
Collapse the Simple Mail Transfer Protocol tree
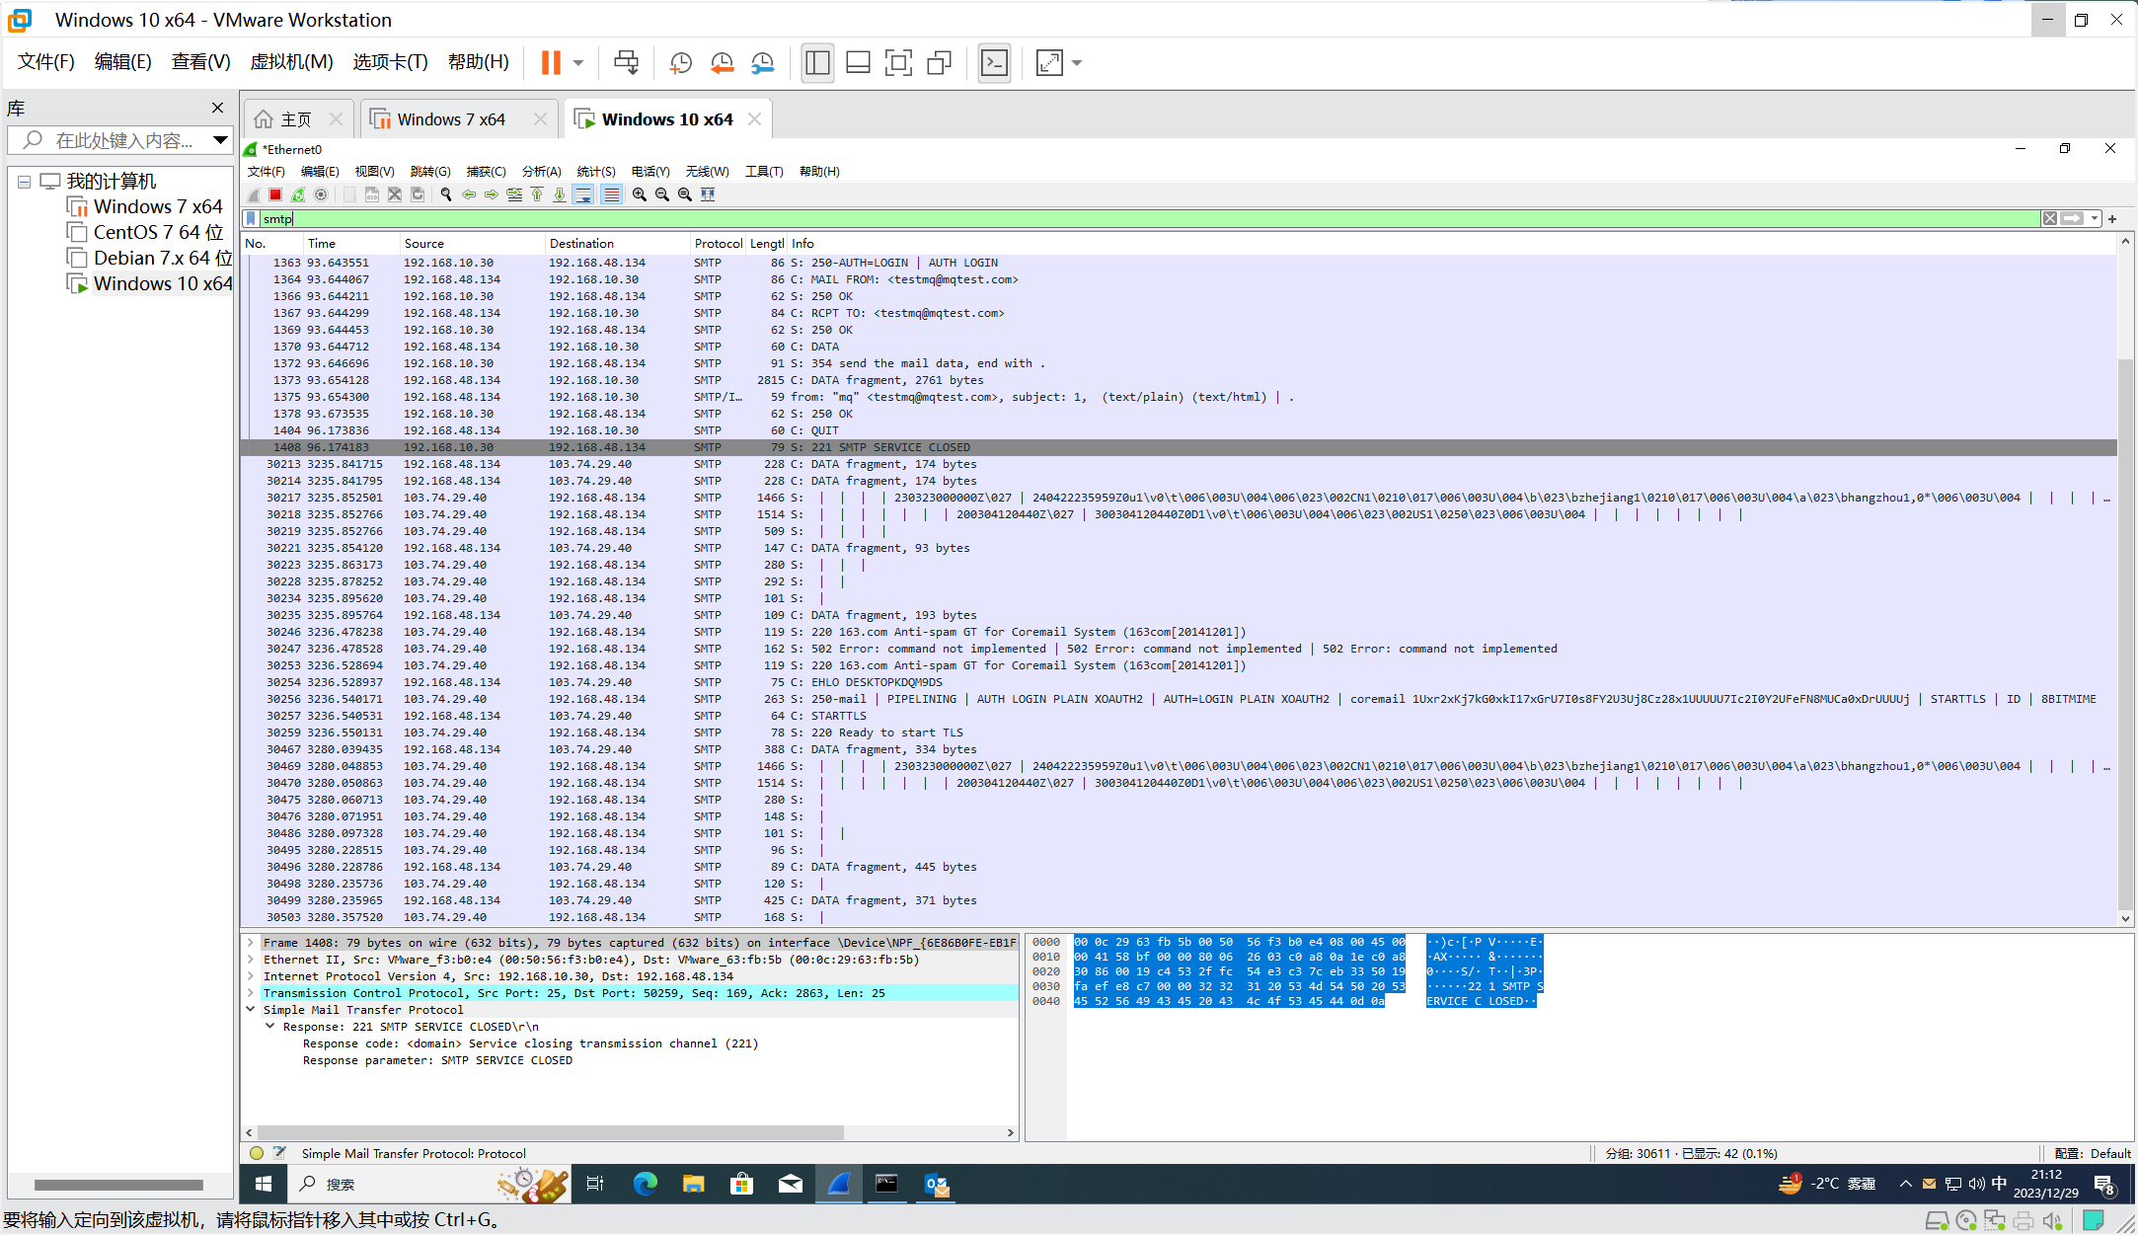pyautogui.click(x=251, y=1010)
